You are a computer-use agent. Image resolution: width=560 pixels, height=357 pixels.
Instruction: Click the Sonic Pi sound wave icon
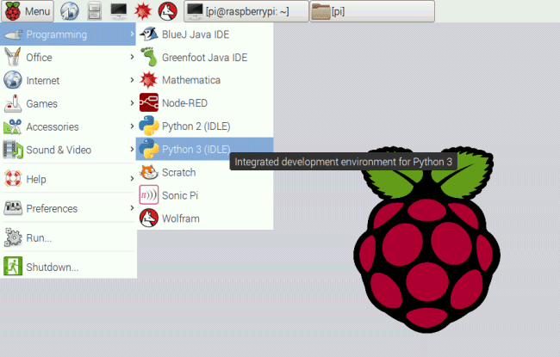148,194
